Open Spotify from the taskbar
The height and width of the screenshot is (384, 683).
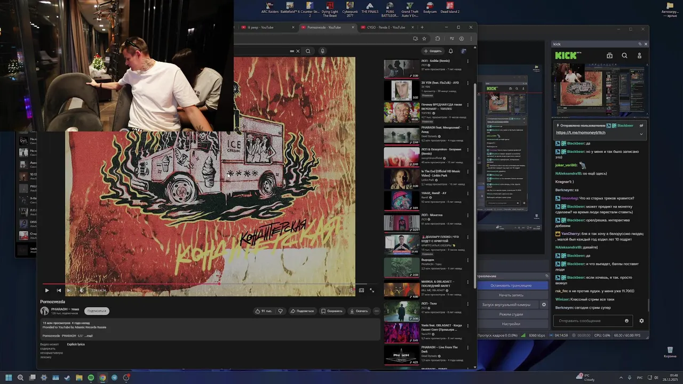click(x=91, y=378)
